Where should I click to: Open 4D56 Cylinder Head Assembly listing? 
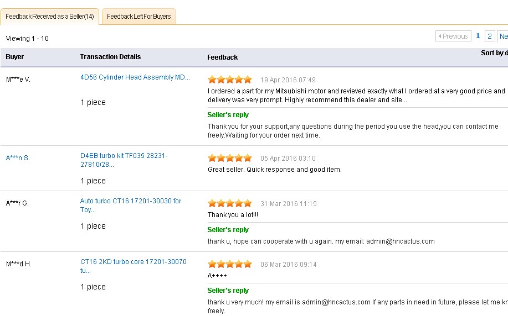click(135, 77)
